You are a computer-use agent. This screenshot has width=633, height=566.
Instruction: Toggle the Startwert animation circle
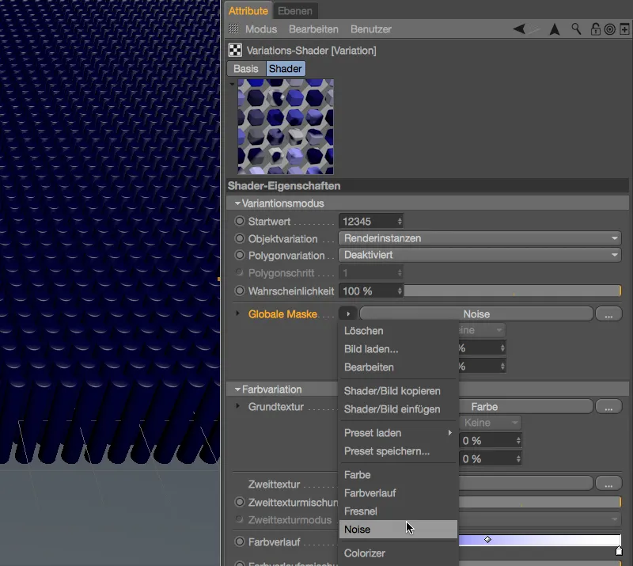(240, 222)
